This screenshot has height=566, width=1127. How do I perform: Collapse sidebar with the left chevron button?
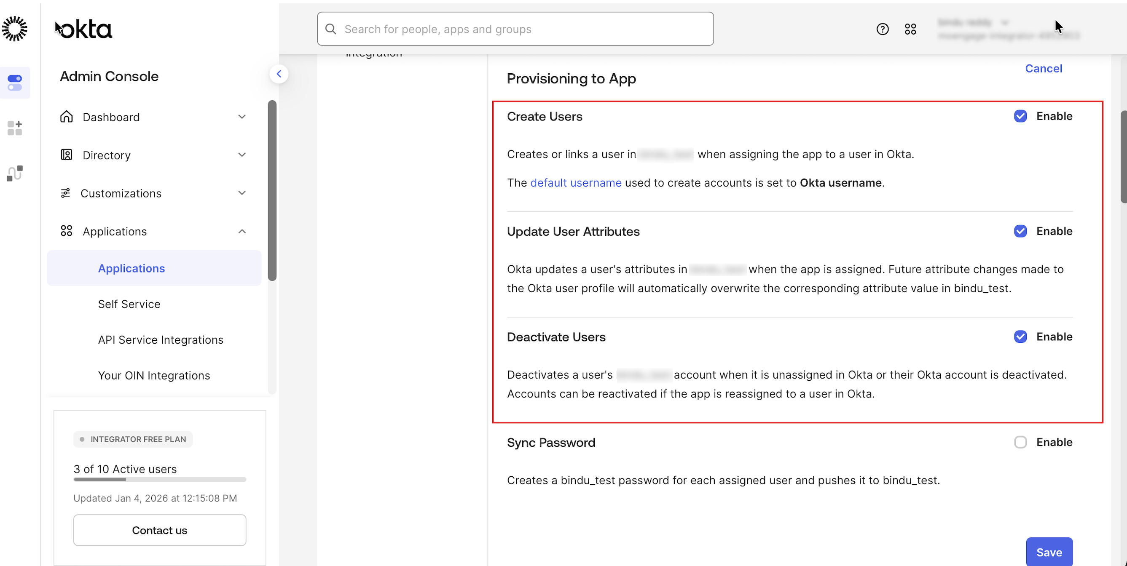(279, 74)
